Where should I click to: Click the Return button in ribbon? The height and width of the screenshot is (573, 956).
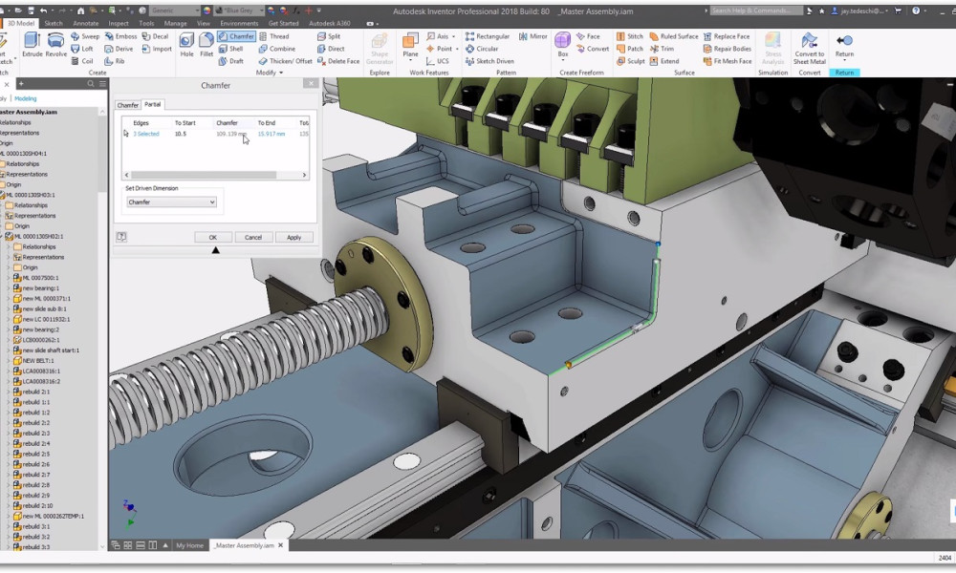click(844, 45)
